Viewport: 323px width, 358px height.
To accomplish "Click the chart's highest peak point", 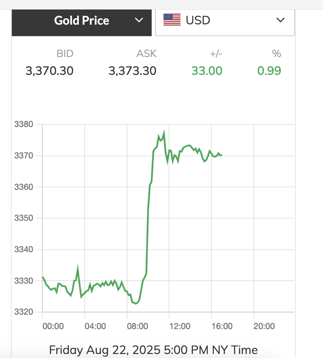I will pyautogui.click(x=164, y=132).
